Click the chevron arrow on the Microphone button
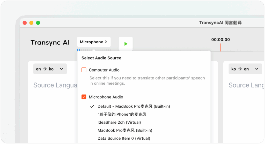This screenshot has width=265, height=144. pyautogui.click(x=106, y=42)
